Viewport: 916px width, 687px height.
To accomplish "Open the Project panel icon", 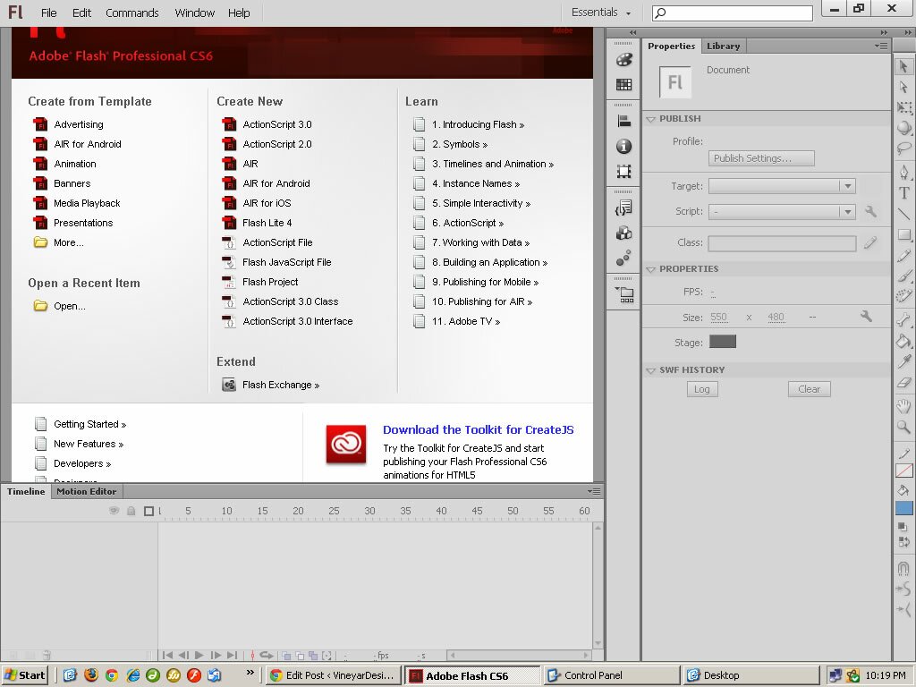I will pos(624,294).
